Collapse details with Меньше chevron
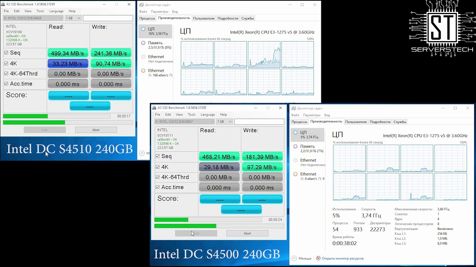The width and height of the screenshot is (476, 267). tap(295, 258)
